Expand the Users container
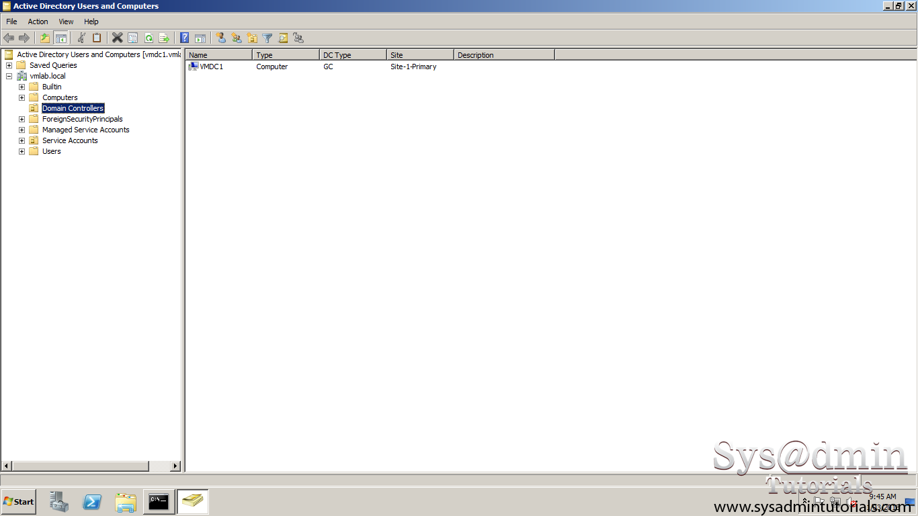This screenshot has height=516, width=918. 22,151
